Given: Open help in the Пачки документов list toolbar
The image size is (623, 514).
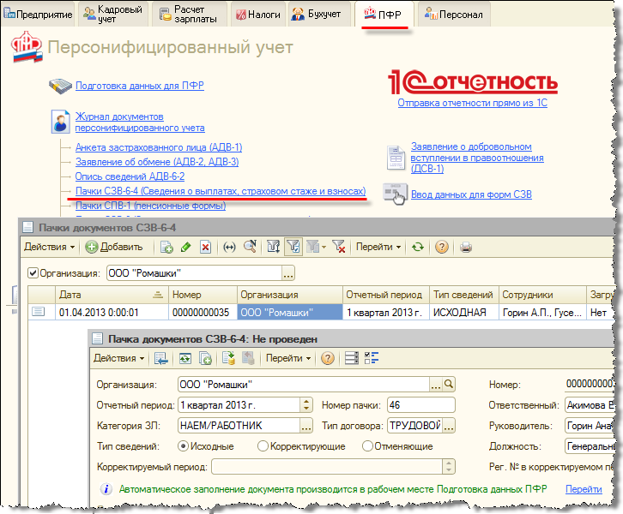Looking at the screenshot, I should (441, 247).
